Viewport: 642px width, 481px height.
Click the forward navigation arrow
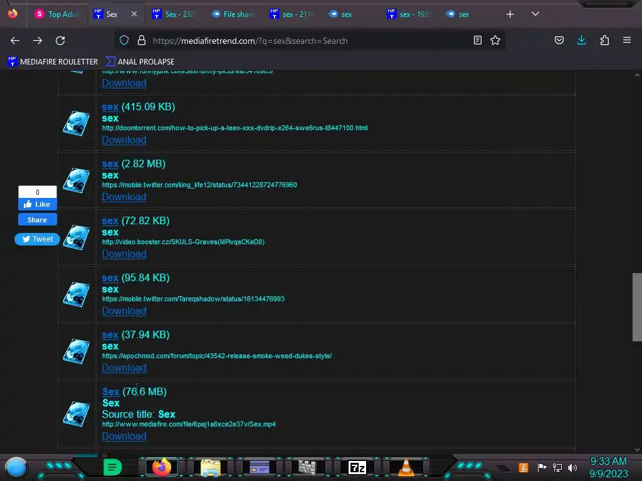point(38,41)
